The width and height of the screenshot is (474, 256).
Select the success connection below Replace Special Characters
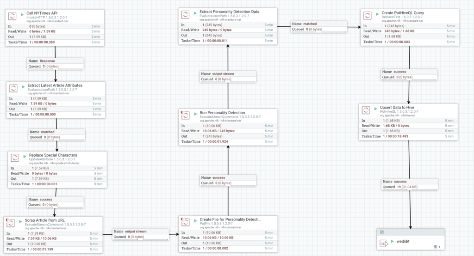click(x=56, y=202)
